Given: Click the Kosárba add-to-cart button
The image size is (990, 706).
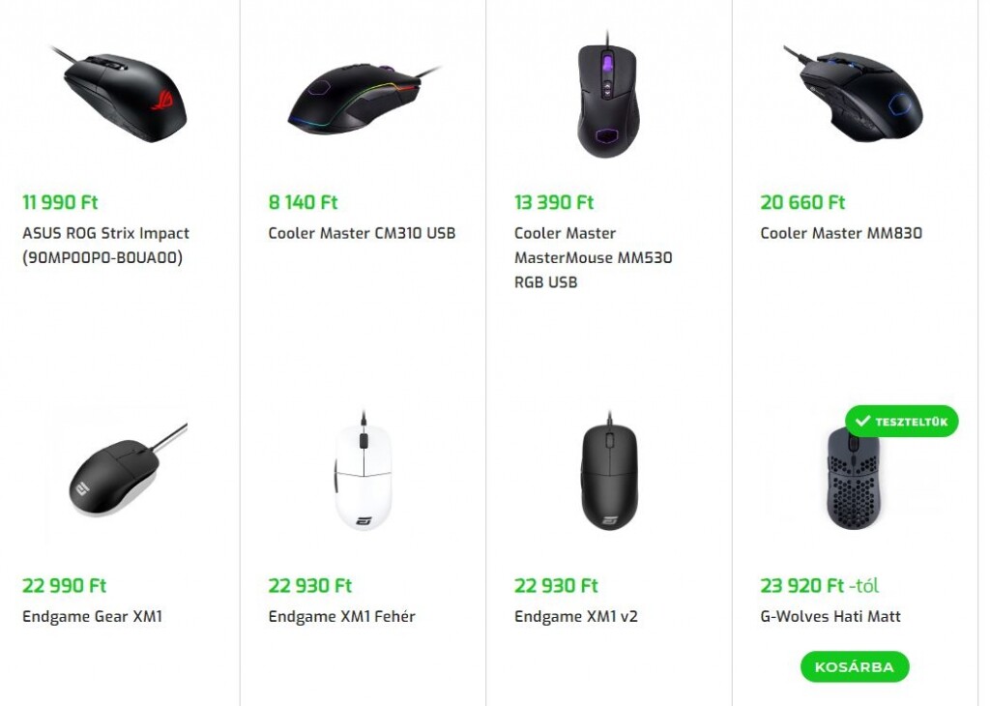Looking at the screenshot, I should 855,667.
